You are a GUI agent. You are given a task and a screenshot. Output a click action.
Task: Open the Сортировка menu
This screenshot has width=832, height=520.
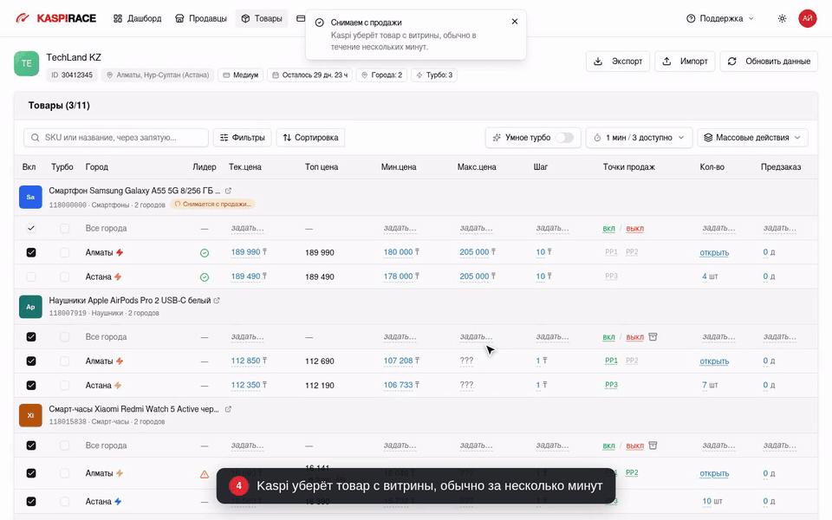pos(310,138)
